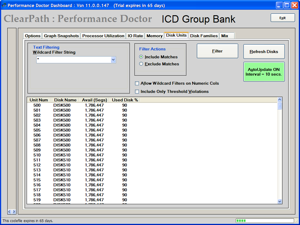
Task: Click the left panel scroll-right arrow
Action: (14, 212)
